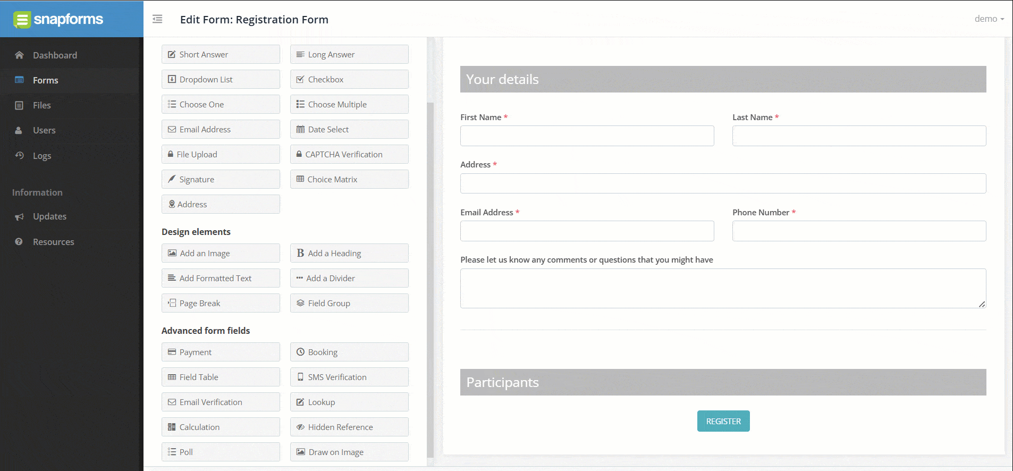Click the Add an Image picture icon
The image size is (1013, 471).
(x=172, y=253)
